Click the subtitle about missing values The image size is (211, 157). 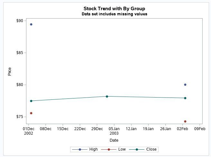[114, 14]
